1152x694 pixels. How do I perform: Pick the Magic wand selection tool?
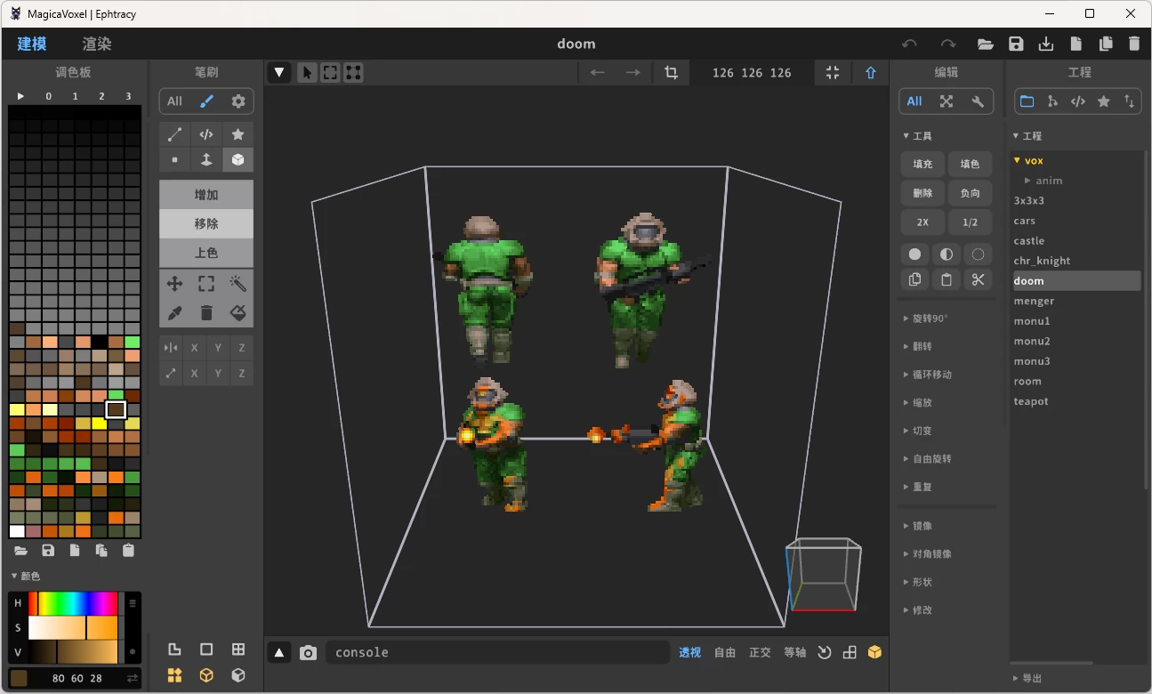click(237, 283)
